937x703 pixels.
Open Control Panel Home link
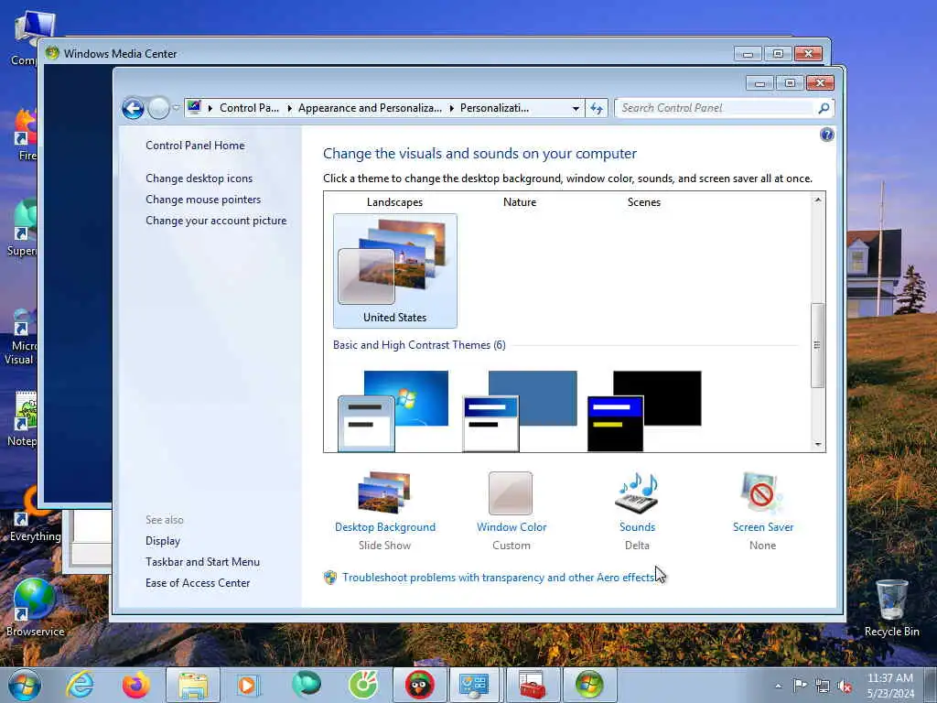coord(195,146)
